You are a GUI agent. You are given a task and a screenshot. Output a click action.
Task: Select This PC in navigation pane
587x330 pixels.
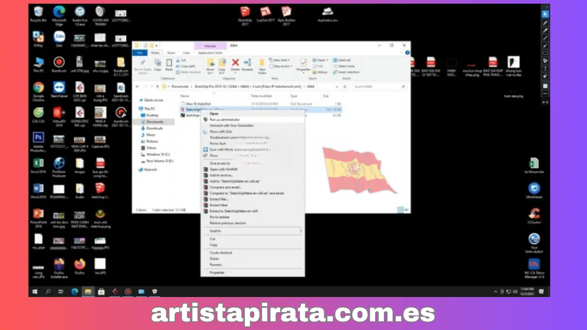147,109
